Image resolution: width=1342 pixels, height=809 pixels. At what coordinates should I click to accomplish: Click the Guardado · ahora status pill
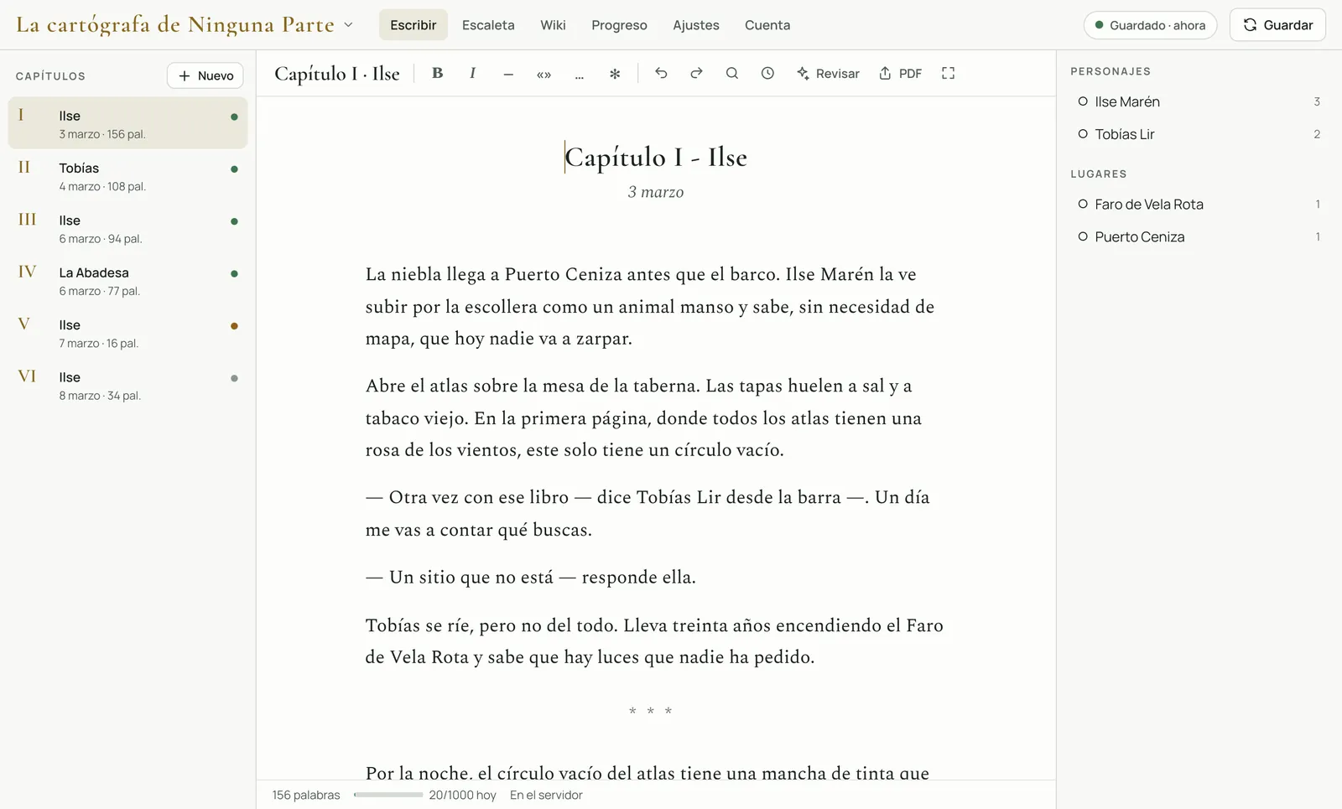(x=1150, y=25)
